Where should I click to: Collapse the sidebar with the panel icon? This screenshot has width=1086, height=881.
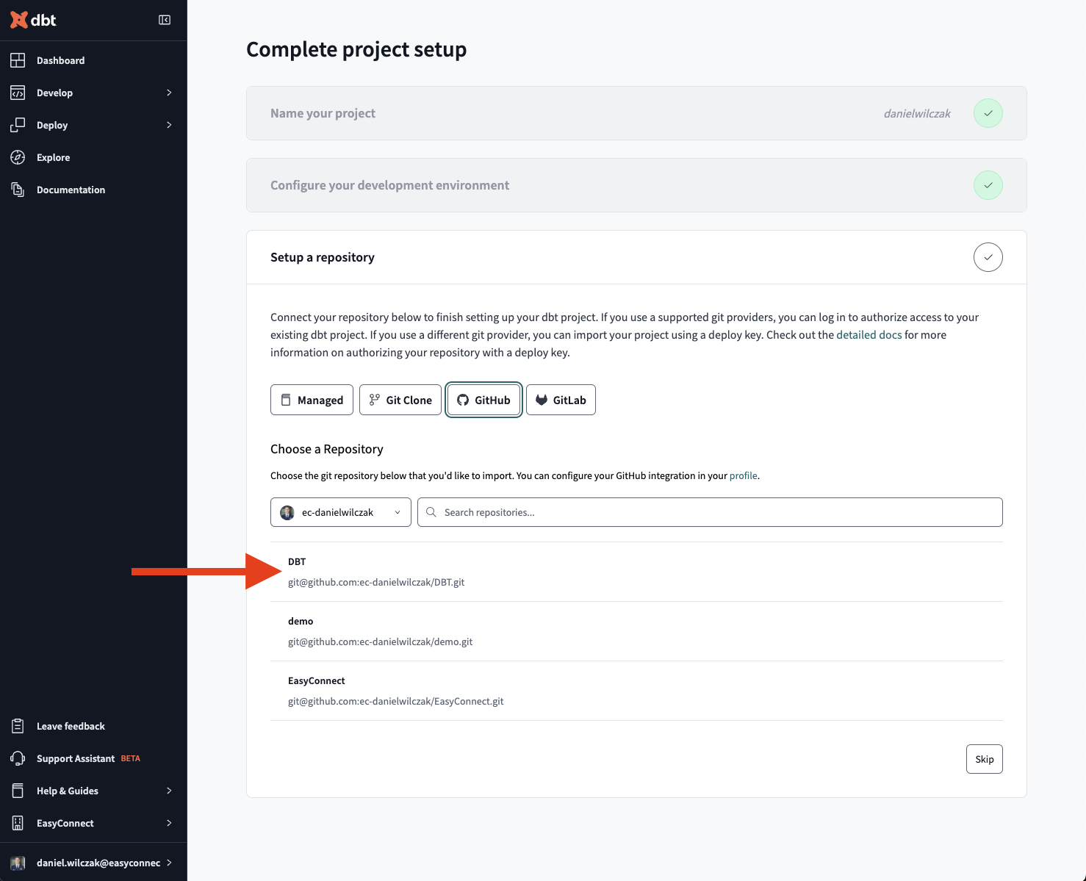point(165,20)
